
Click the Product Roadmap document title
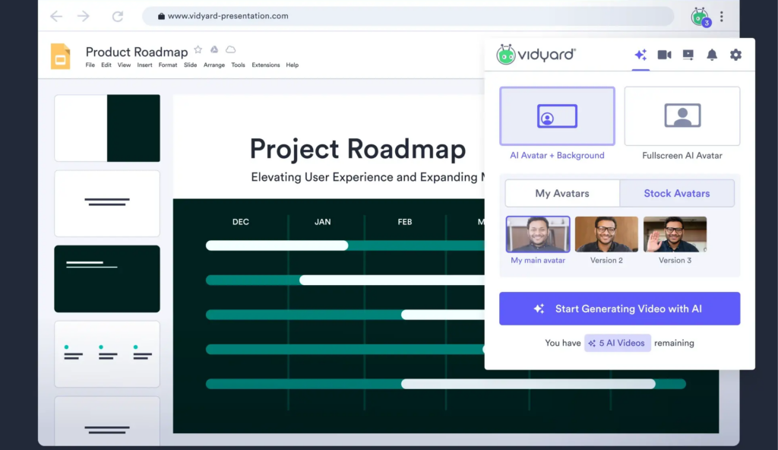(137, 52)
